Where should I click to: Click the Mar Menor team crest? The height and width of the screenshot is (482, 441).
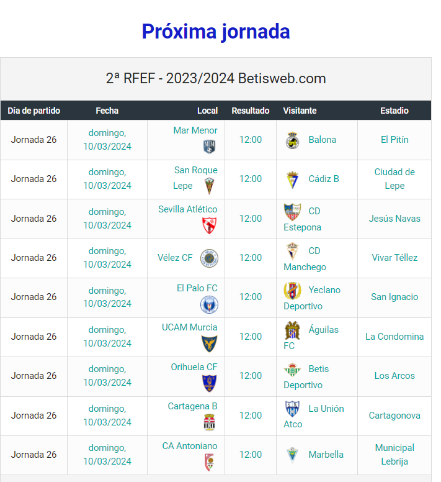pyautogui.click(x=209, y=147)
